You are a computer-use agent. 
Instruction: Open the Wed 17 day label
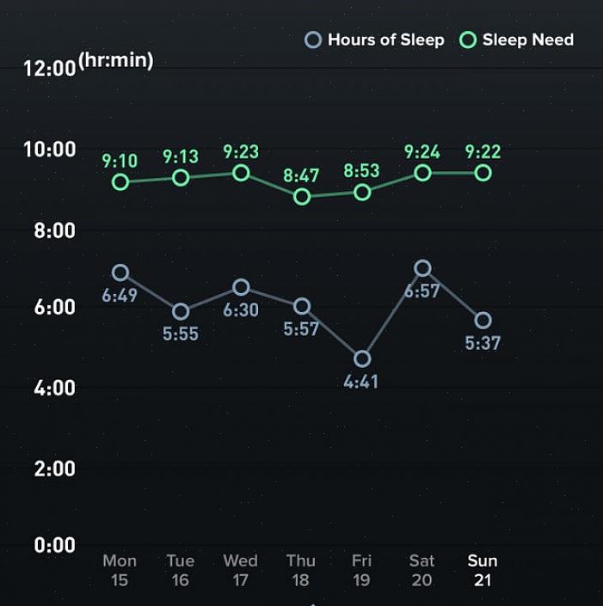tap(240, 570)
